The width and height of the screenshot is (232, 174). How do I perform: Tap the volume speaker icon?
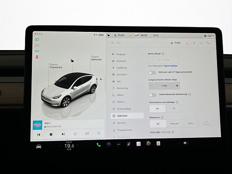185,143
